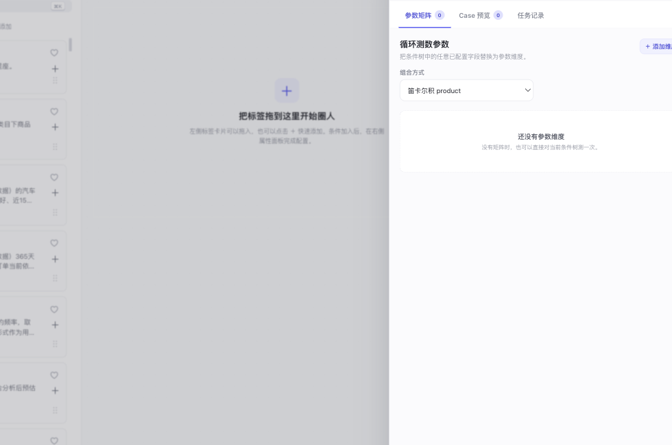Click the 把标签拖到这里开始圈人 headline

click(x=287, y=116)
